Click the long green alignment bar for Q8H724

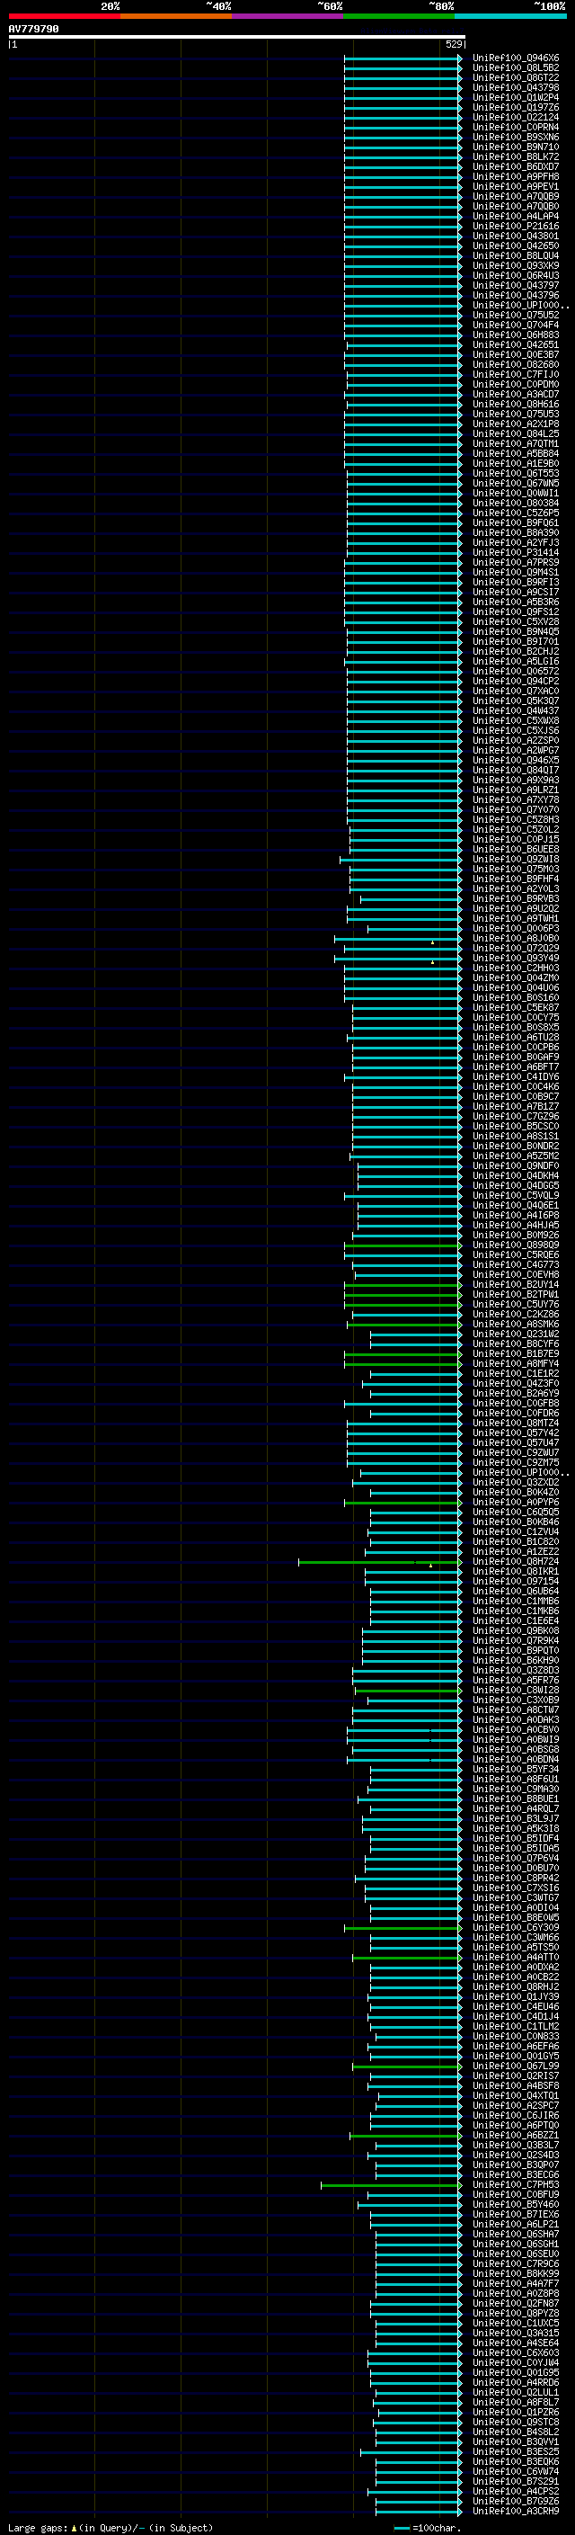click(380, 1562)
